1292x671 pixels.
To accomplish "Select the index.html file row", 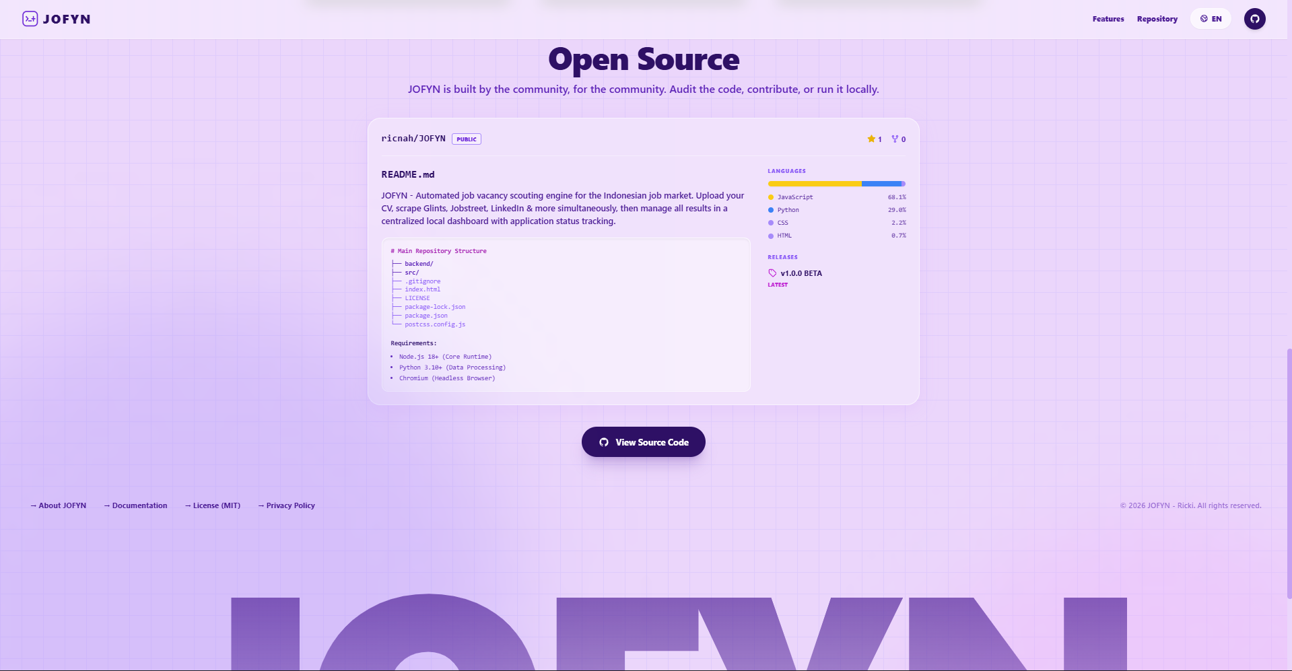I will coord(416,289).
